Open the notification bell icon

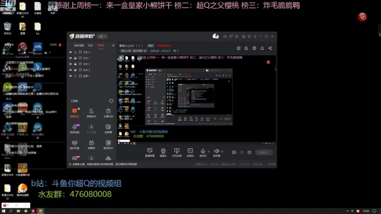tap(262, 48)
